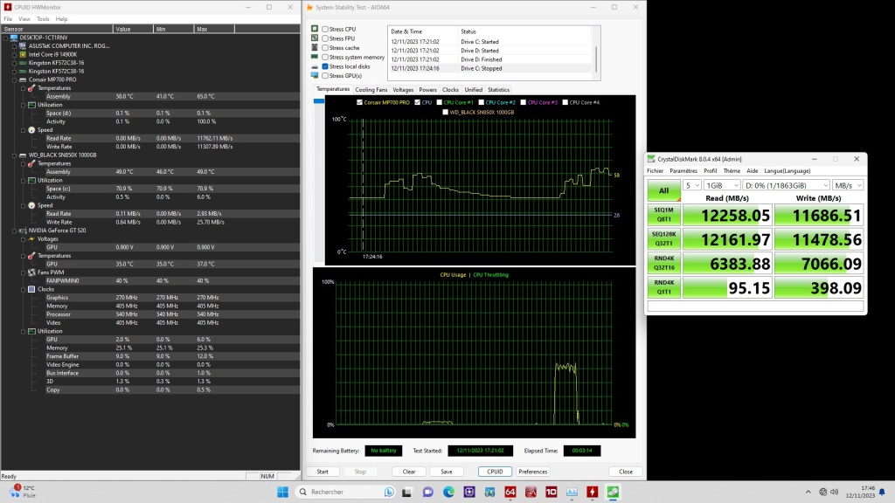Open AIDA64 Preferences
This screenshot has width=895, height=503.
(532, 471)
